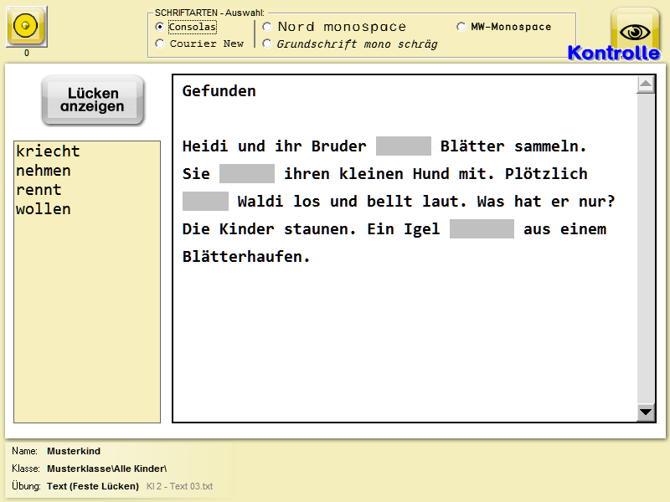Click the 'Gefunden' heading in the text
This screenshot has width=670, height=502.
tap(219, 91)
